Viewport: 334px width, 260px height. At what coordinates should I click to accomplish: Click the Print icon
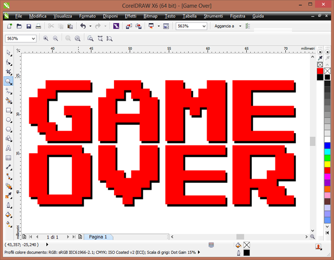coord(39,26)
